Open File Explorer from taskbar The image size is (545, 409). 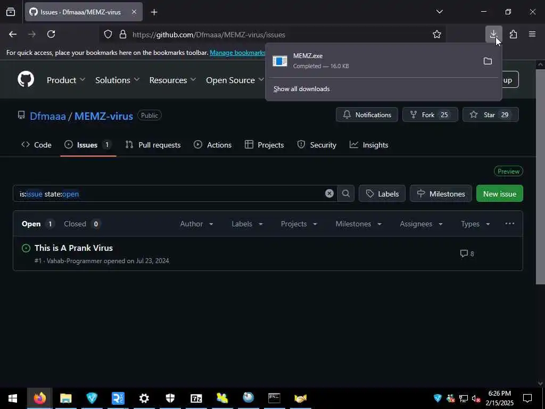click(65, 398)
